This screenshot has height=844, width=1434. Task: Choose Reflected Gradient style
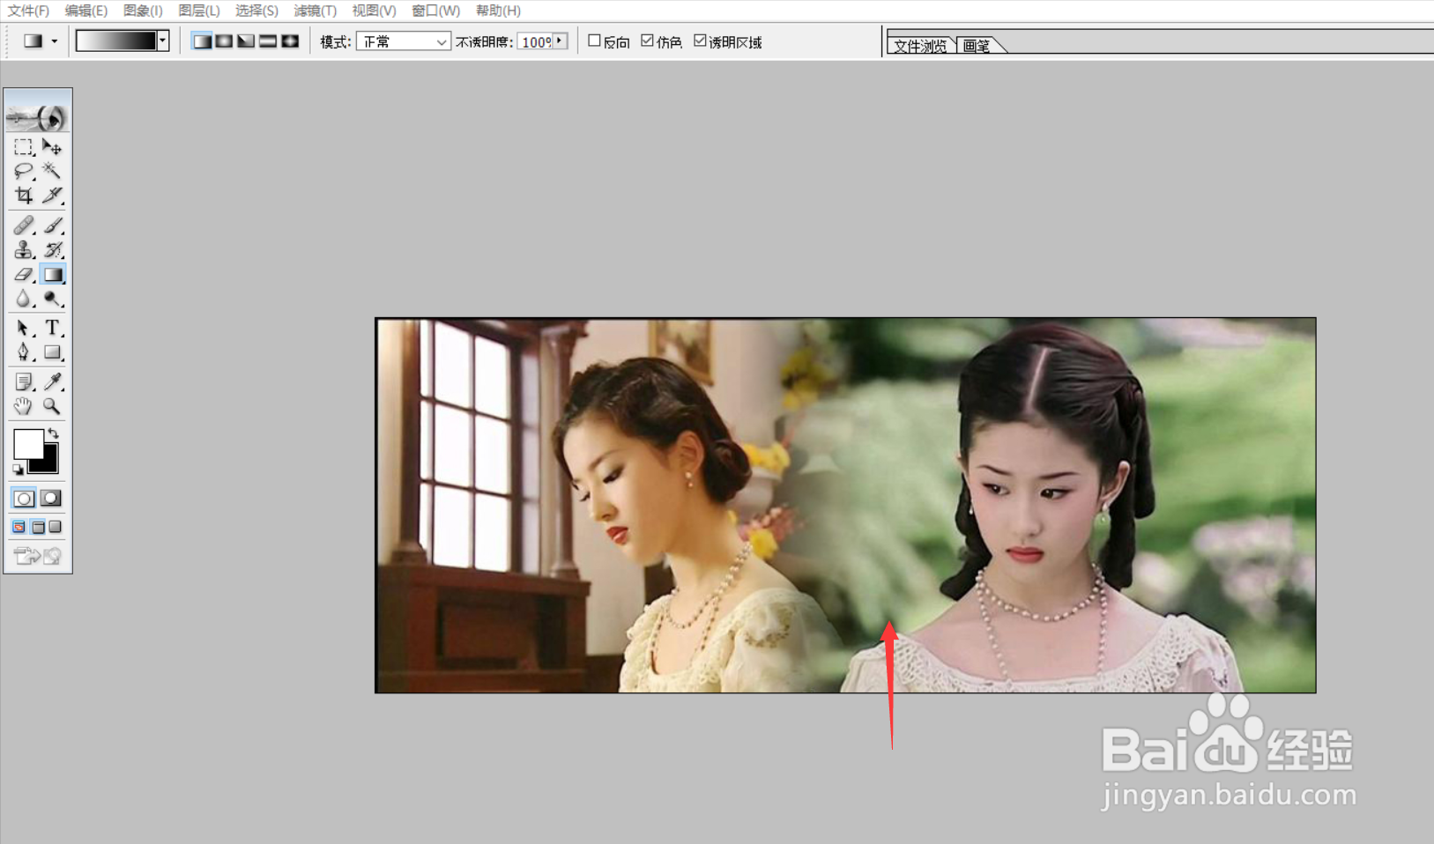point(268,41)
